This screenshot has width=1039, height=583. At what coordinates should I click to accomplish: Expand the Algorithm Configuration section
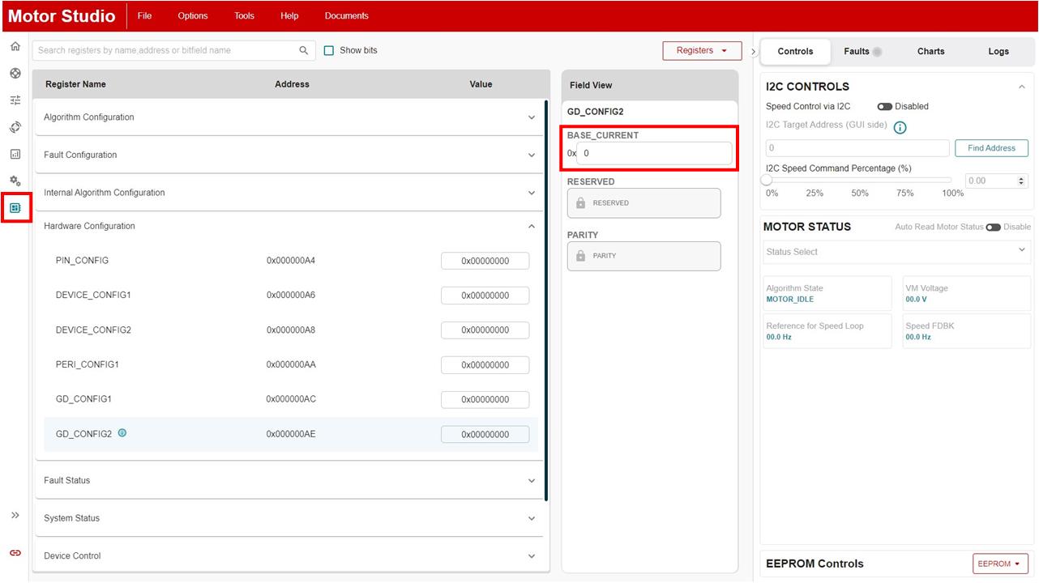[x=532, y=117]
